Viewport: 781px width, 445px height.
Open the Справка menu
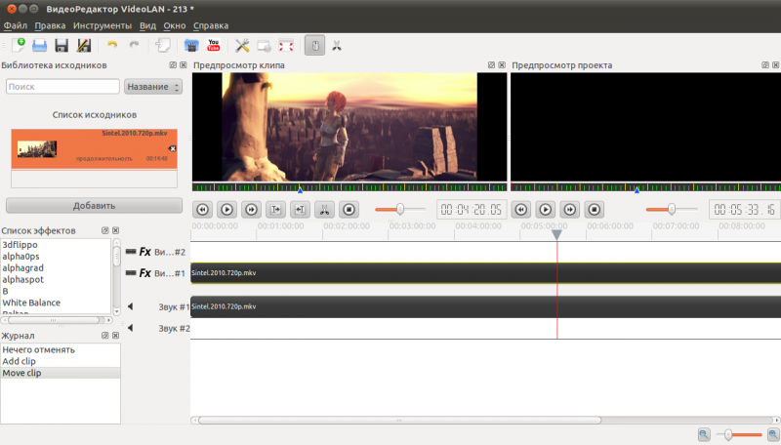pyautogui.click(x=211, y=25)
